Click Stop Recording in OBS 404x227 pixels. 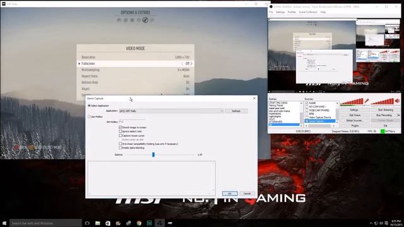pos(384,115)
